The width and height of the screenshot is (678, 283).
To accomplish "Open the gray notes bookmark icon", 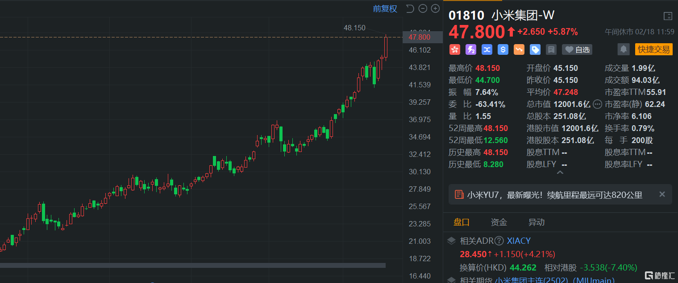I will [x=551, y=50].
